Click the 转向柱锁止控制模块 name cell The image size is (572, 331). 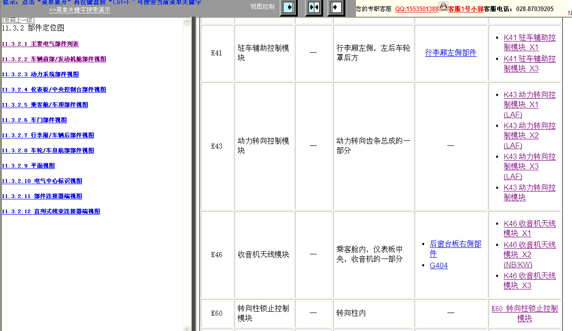[264, 313]
